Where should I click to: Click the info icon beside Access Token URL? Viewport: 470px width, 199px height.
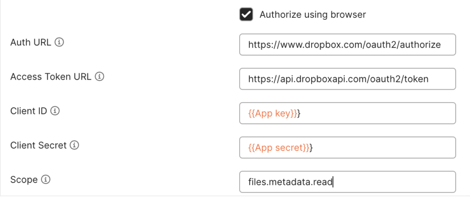coord(100,77)
